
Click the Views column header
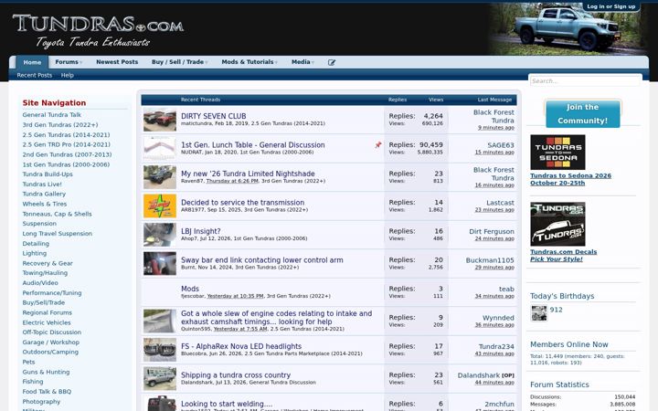click(x=436, y=100)
